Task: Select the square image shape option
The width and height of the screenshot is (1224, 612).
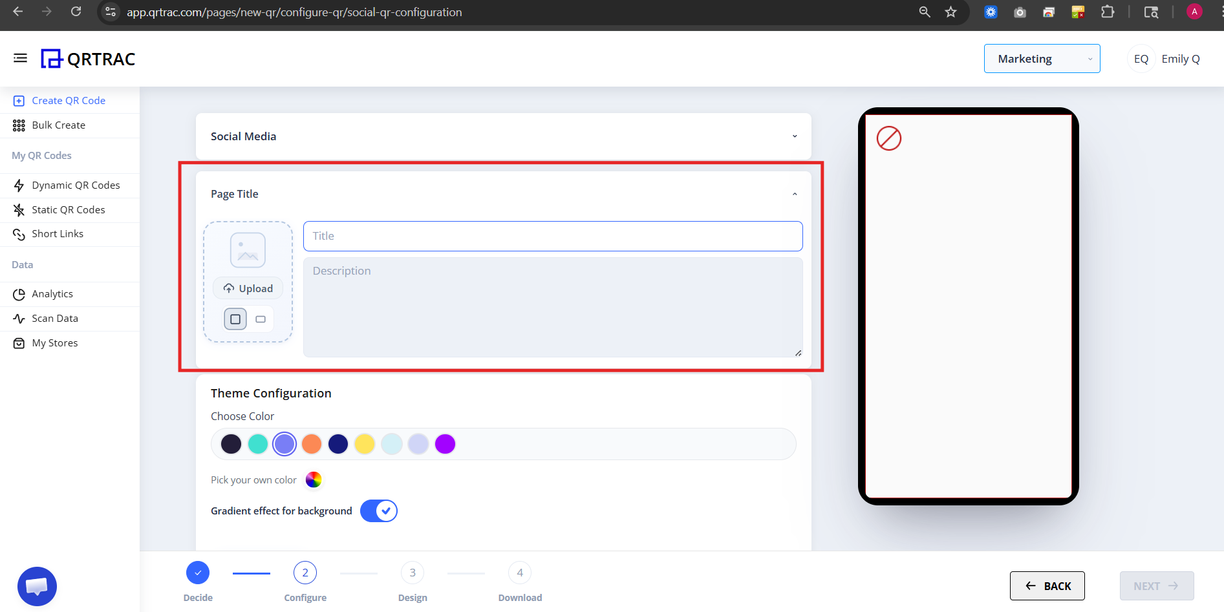Action: click(235, 319)
